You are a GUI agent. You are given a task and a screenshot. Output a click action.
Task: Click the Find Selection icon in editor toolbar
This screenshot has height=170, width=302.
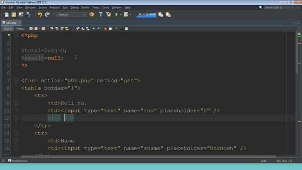51,29
